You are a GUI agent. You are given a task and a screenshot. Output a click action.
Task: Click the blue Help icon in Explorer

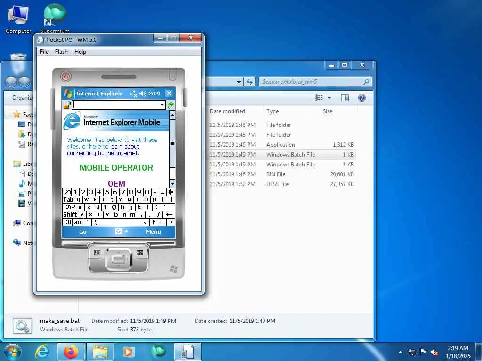click(x=362, y=98)
